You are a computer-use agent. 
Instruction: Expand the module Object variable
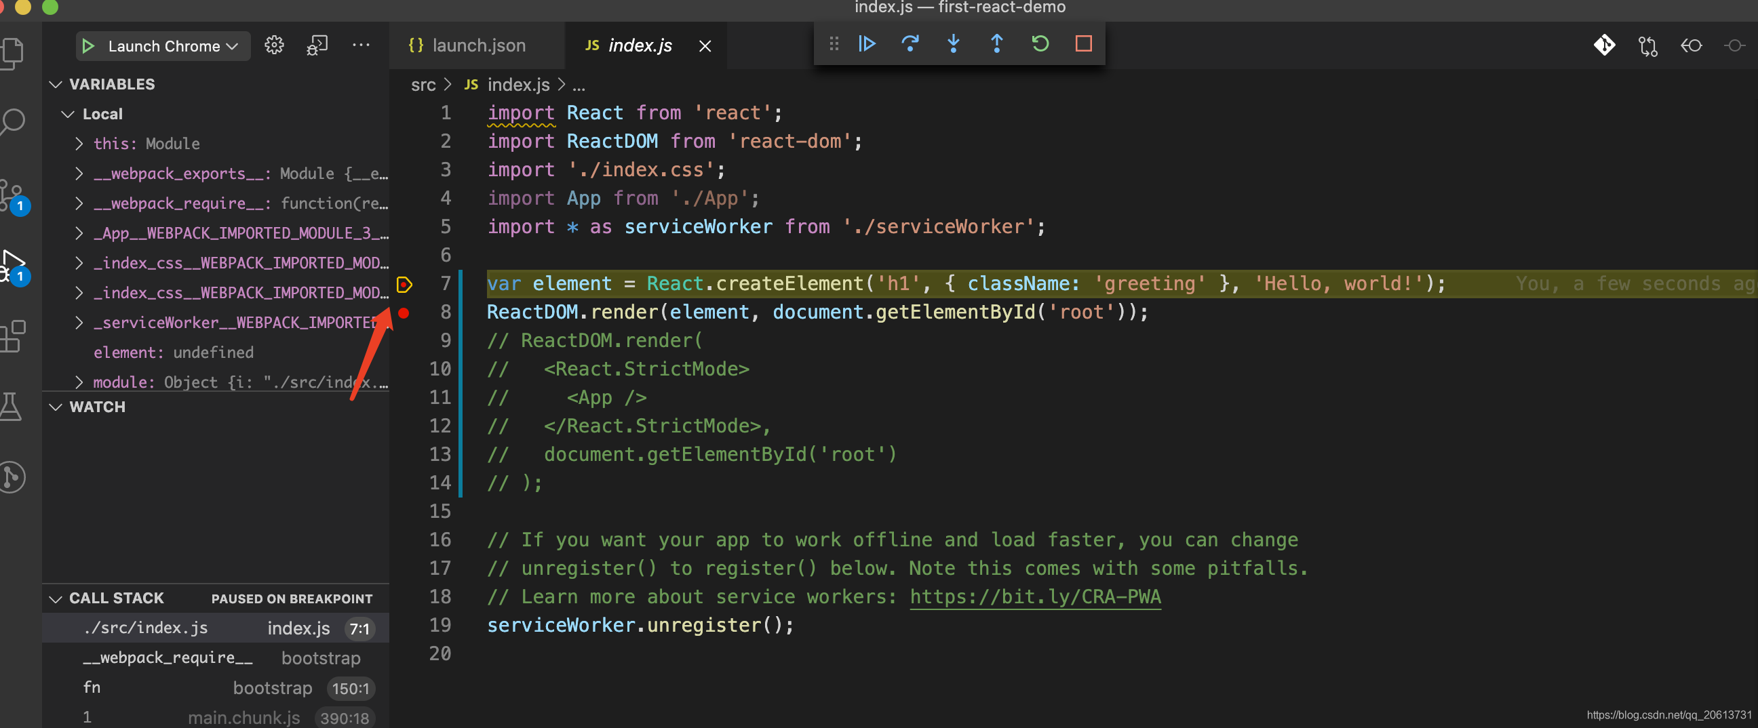pos(79,382)
